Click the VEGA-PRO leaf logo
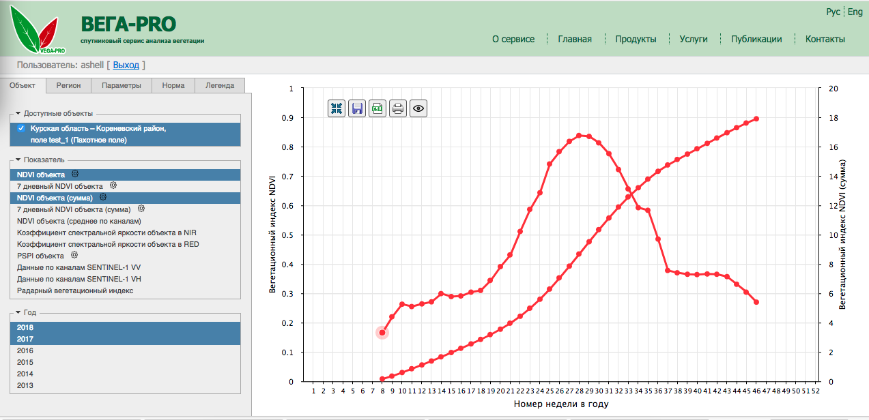 tap(38, 32)
